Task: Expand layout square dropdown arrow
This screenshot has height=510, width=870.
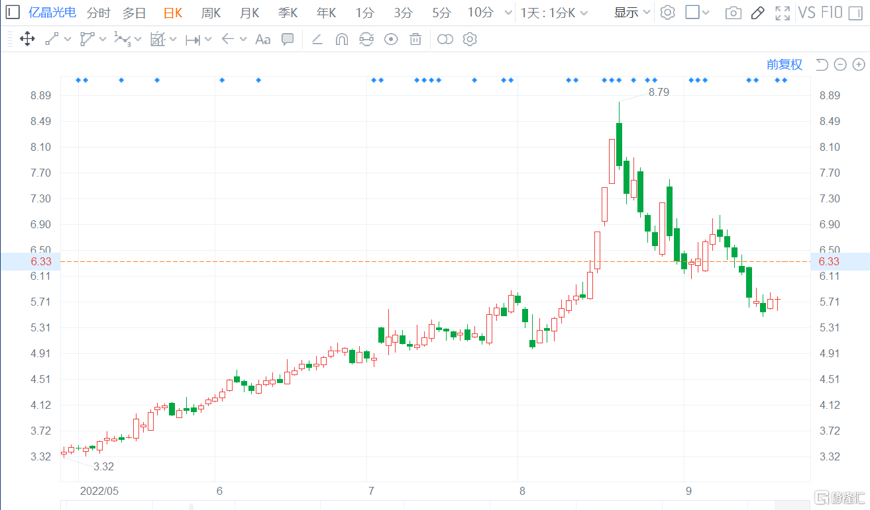Action: (x=706, y=13)
